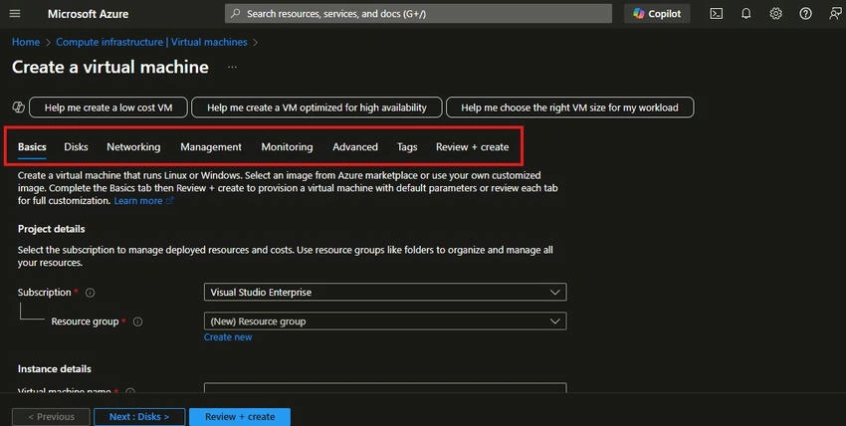Image resolution: width=846 pixels, height=426 pixels.
Task: Click Create new resource group link
Action: [228, 337]
